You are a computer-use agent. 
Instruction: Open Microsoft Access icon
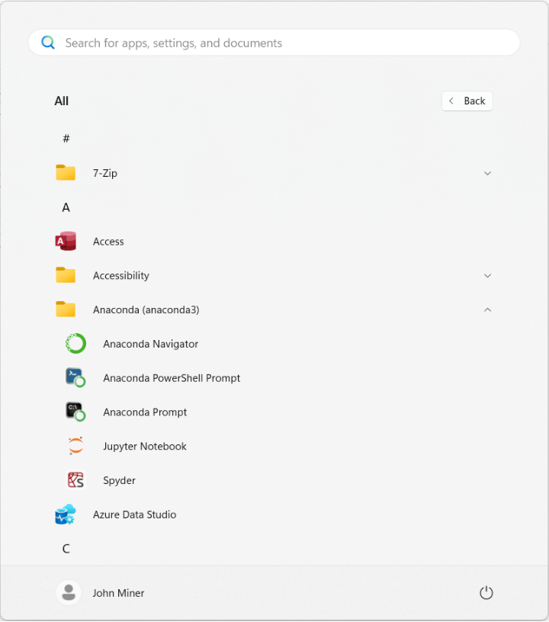(x=66, y=242)
